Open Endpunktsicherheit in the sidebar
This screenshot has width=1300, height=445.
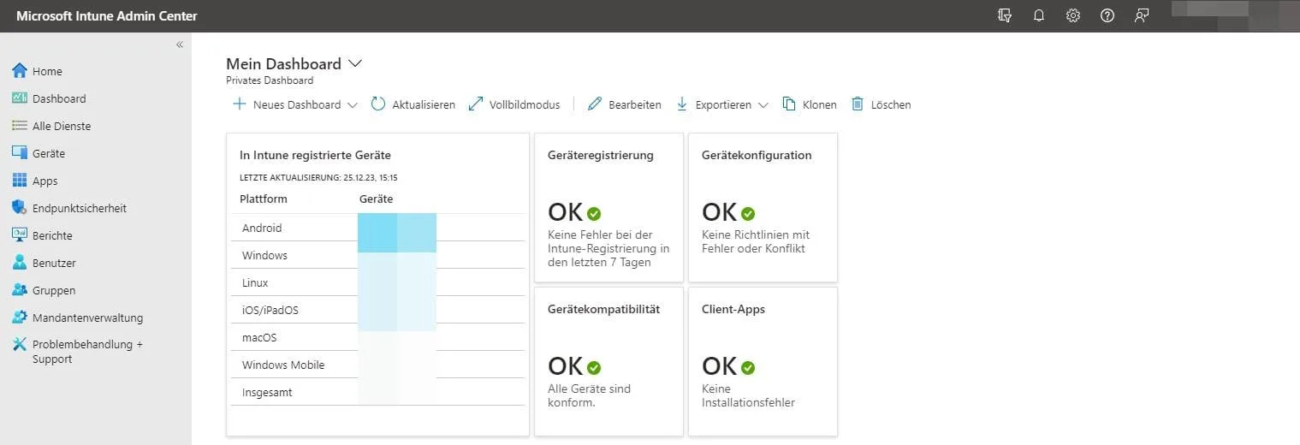pos(79,208)
